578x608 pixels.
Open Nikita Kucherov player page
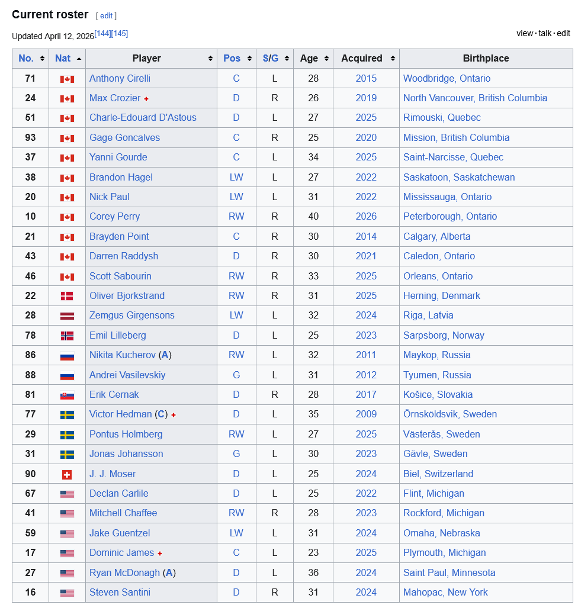[x=123, y=355]
